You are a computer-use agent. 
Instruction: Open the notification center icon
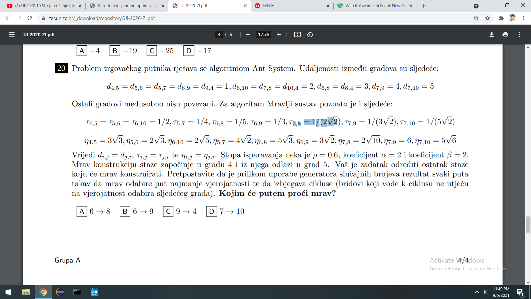(x=520, y=292)
